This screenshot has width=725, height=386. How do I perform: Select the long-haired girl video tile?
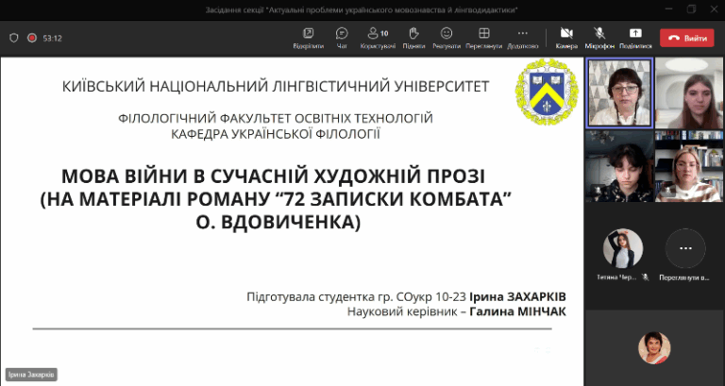689,92
